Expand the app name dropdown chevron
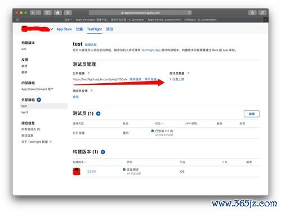 [x=52, y=29]
